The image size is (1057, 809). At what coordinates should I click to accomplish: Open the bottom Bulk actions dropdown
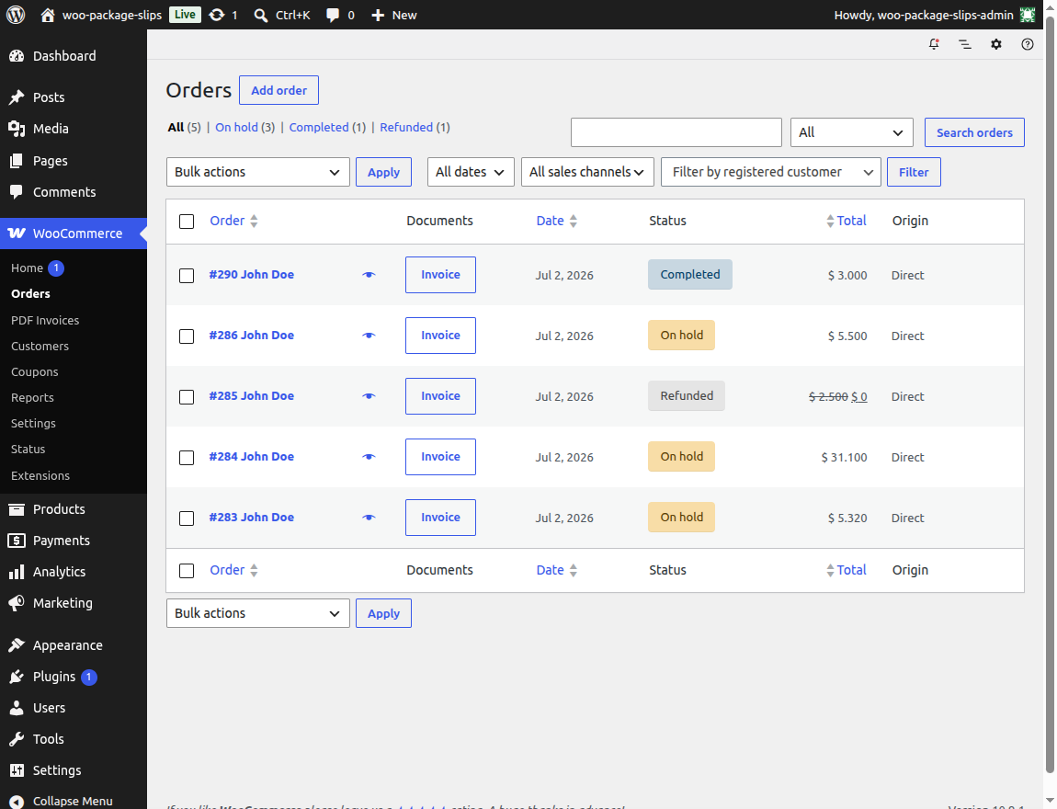(x=258, y=613)
